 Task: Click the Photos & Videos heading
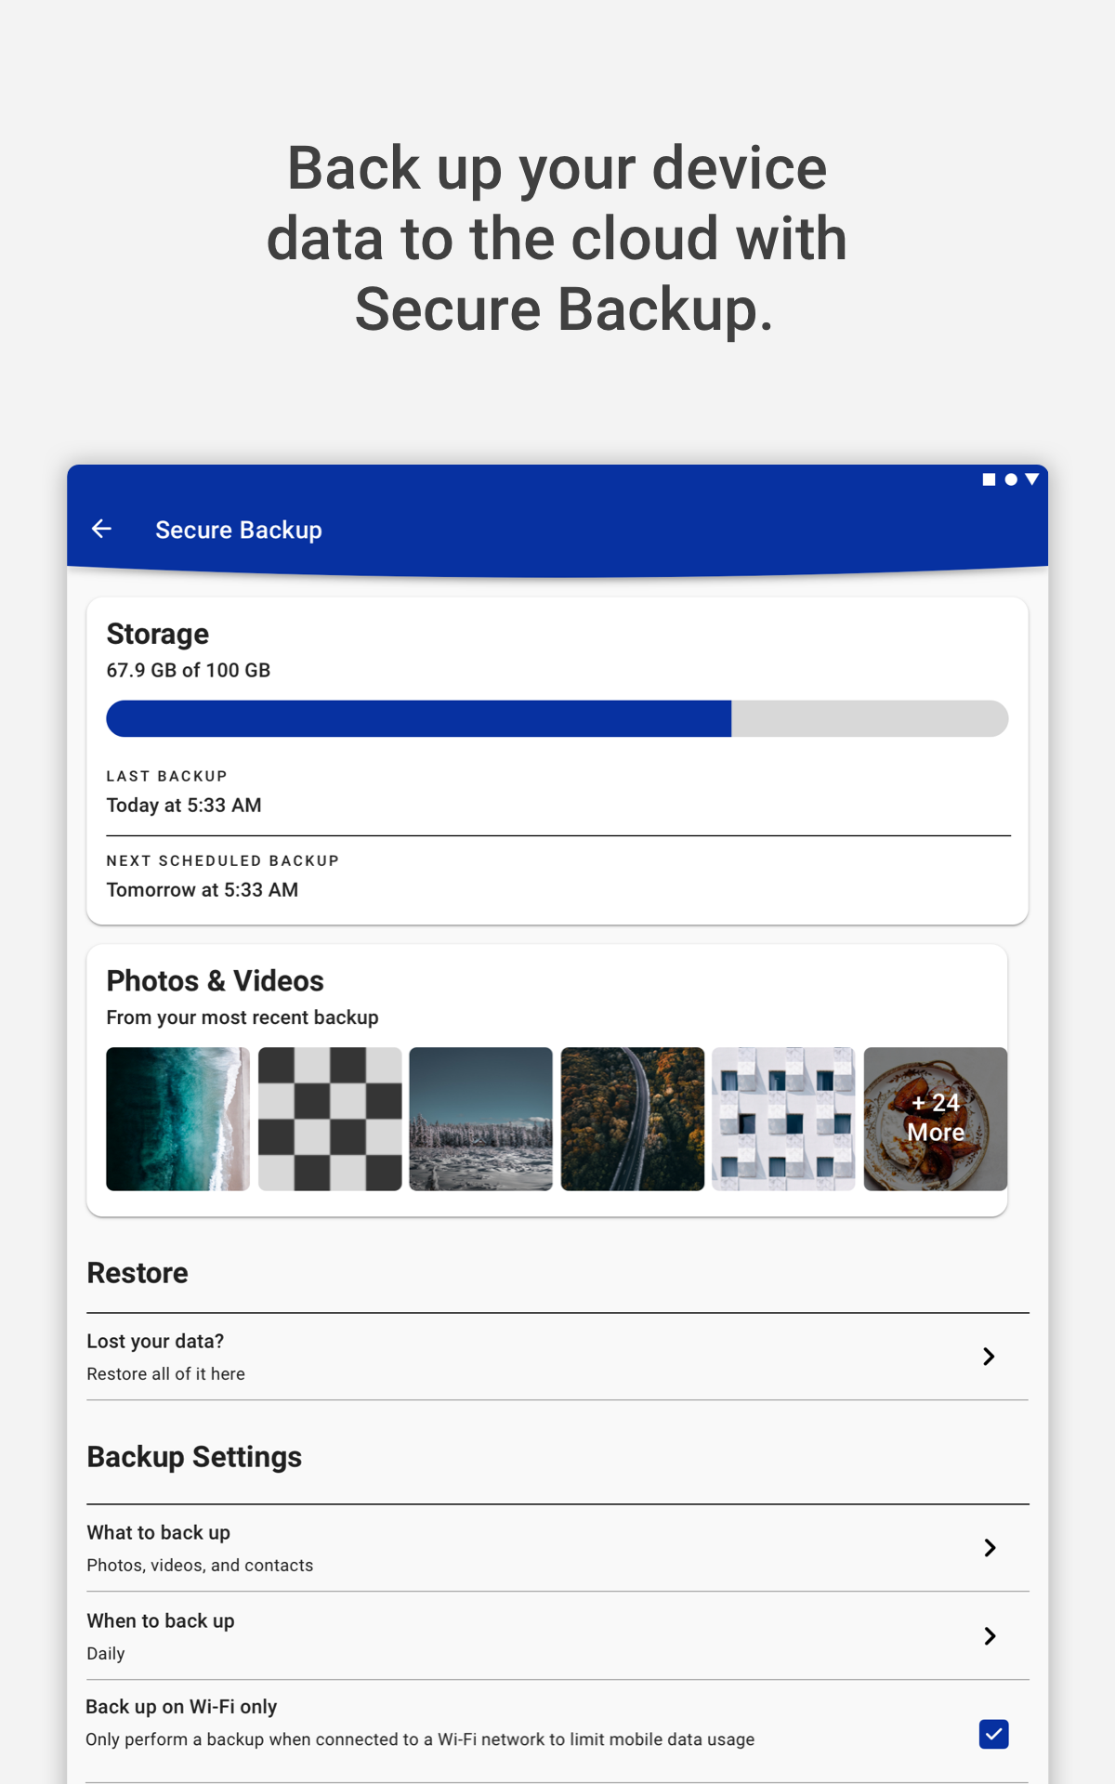click(x=216, y=981)
